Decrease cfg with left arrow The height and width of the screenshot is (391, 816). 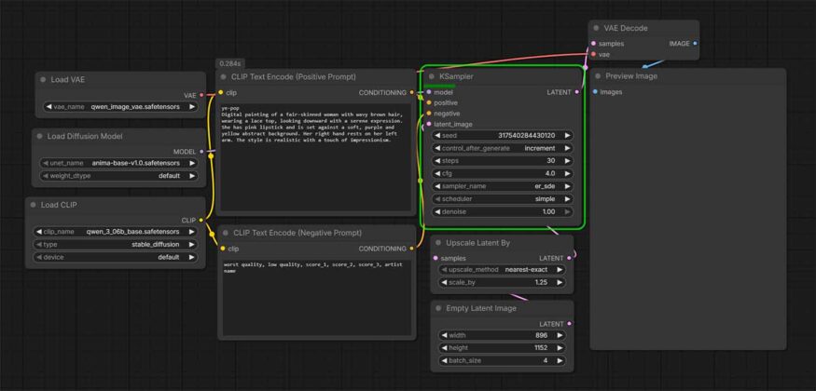pos(437,173)
